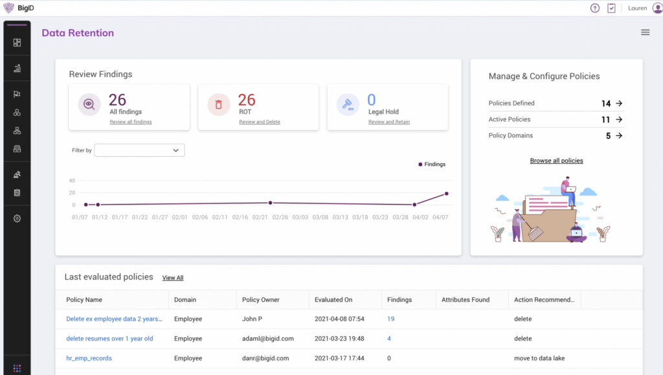Screen dimensions: 663x375
Task: Click the Review and Delete link
Action: 259,122
